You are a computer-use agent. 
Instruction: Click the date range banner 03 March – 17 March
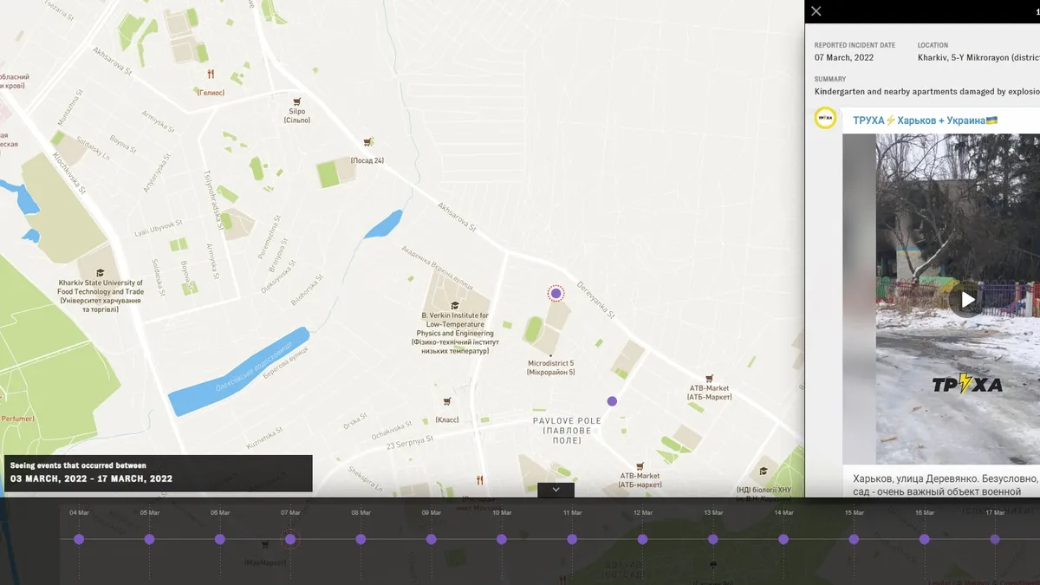158,473
